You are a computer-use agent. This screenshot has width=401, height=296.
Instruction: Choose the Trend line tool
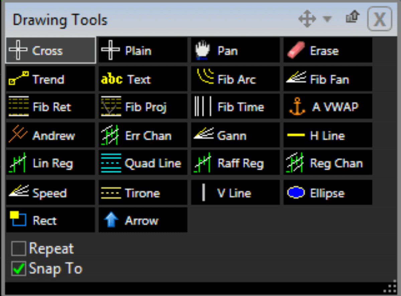click(51, 79)
